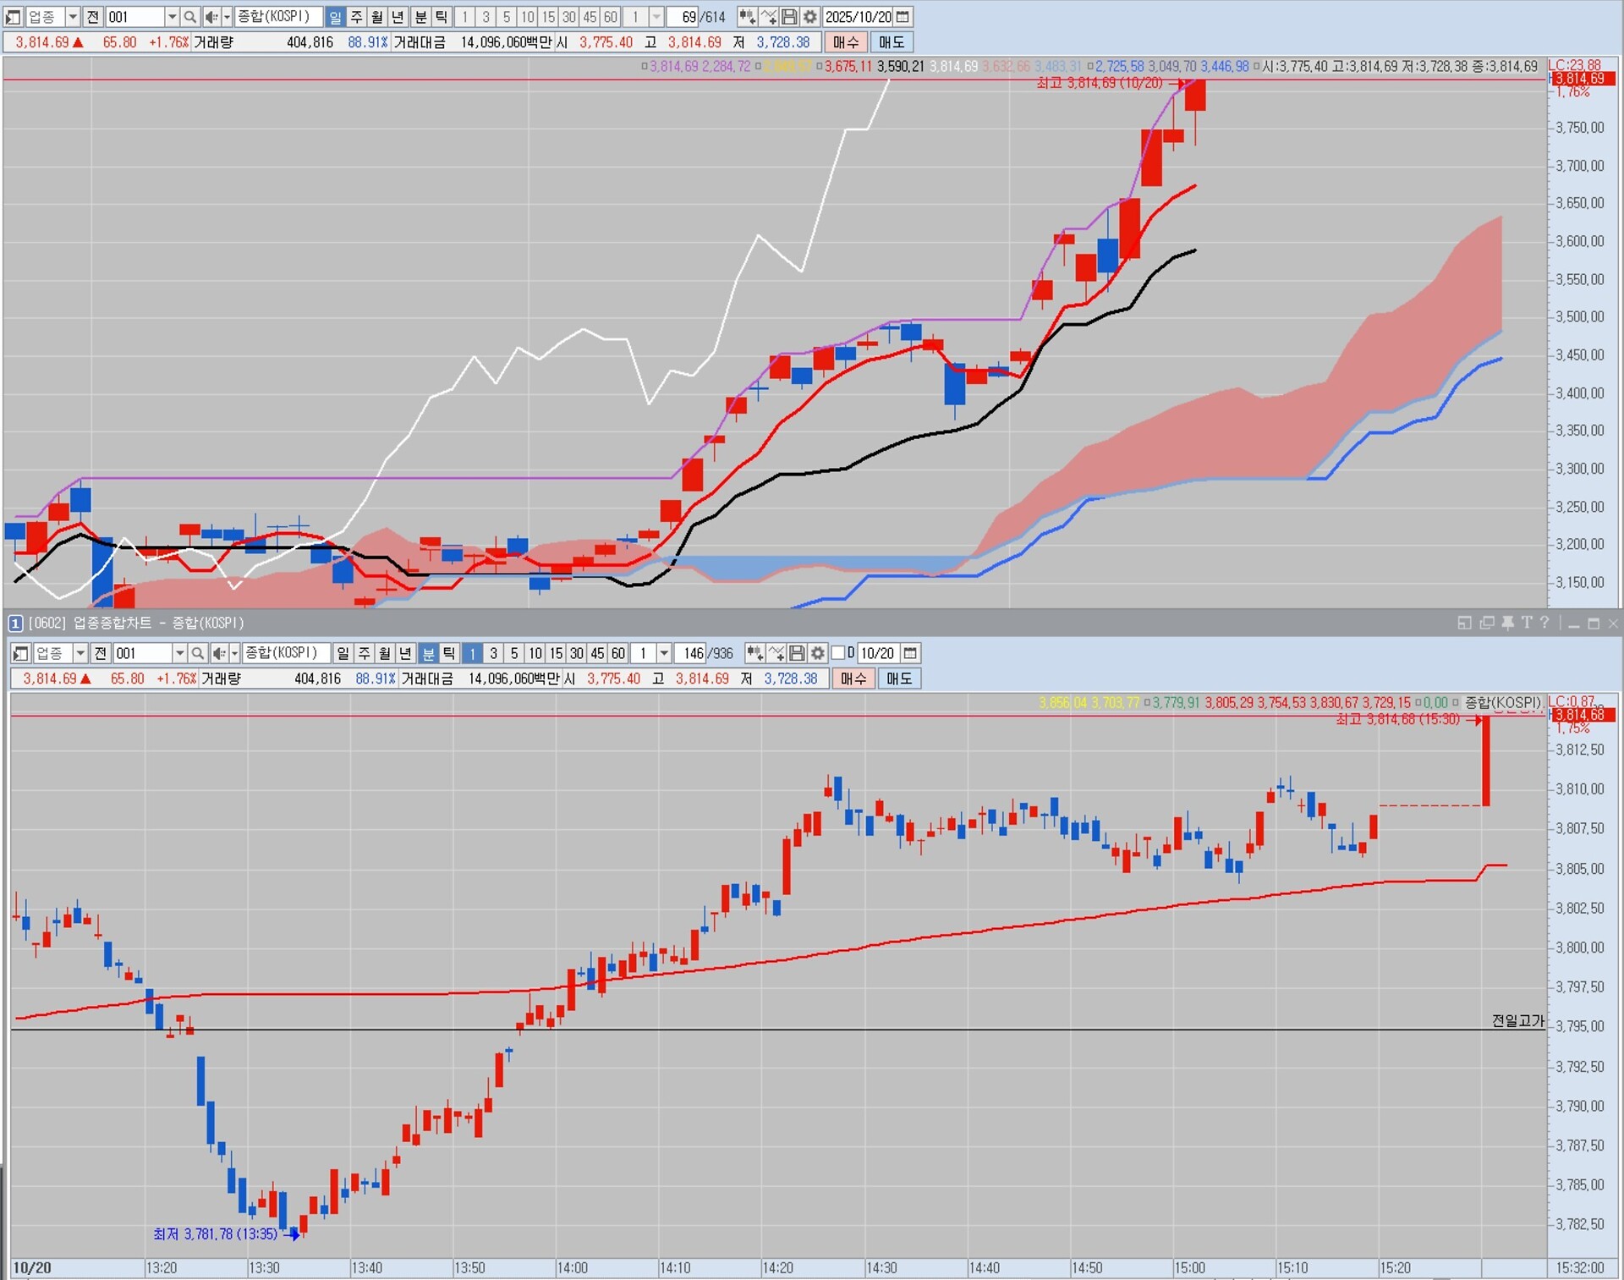The image size is (1624, 1280).
Task: Click save (floppy disk) icon in lower chart toolbar
Action: pyautogui.click(x=796, y=653)
